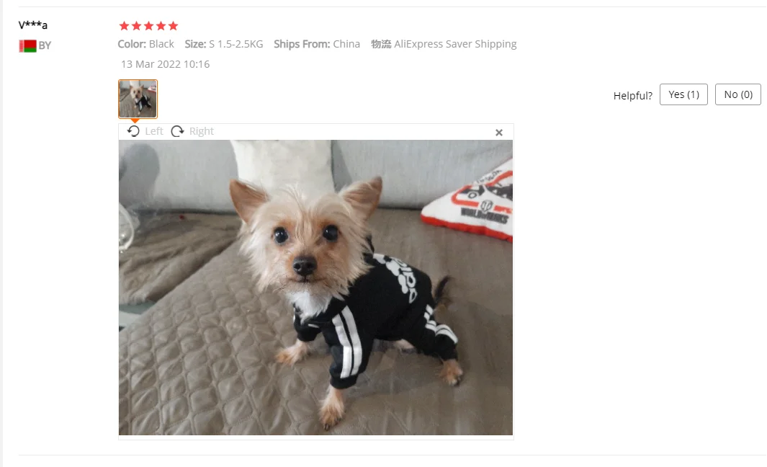Click the 'Color: Black' attribute text

coord(145,44)
